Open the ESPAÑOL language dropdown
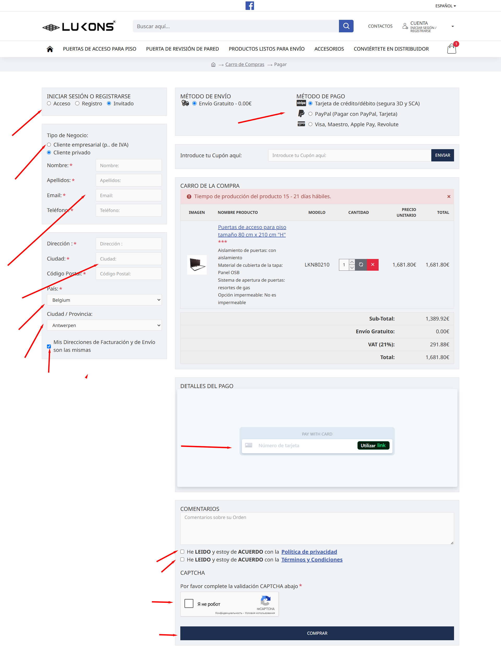The image size is (501, 647). (x=446, y=6)
